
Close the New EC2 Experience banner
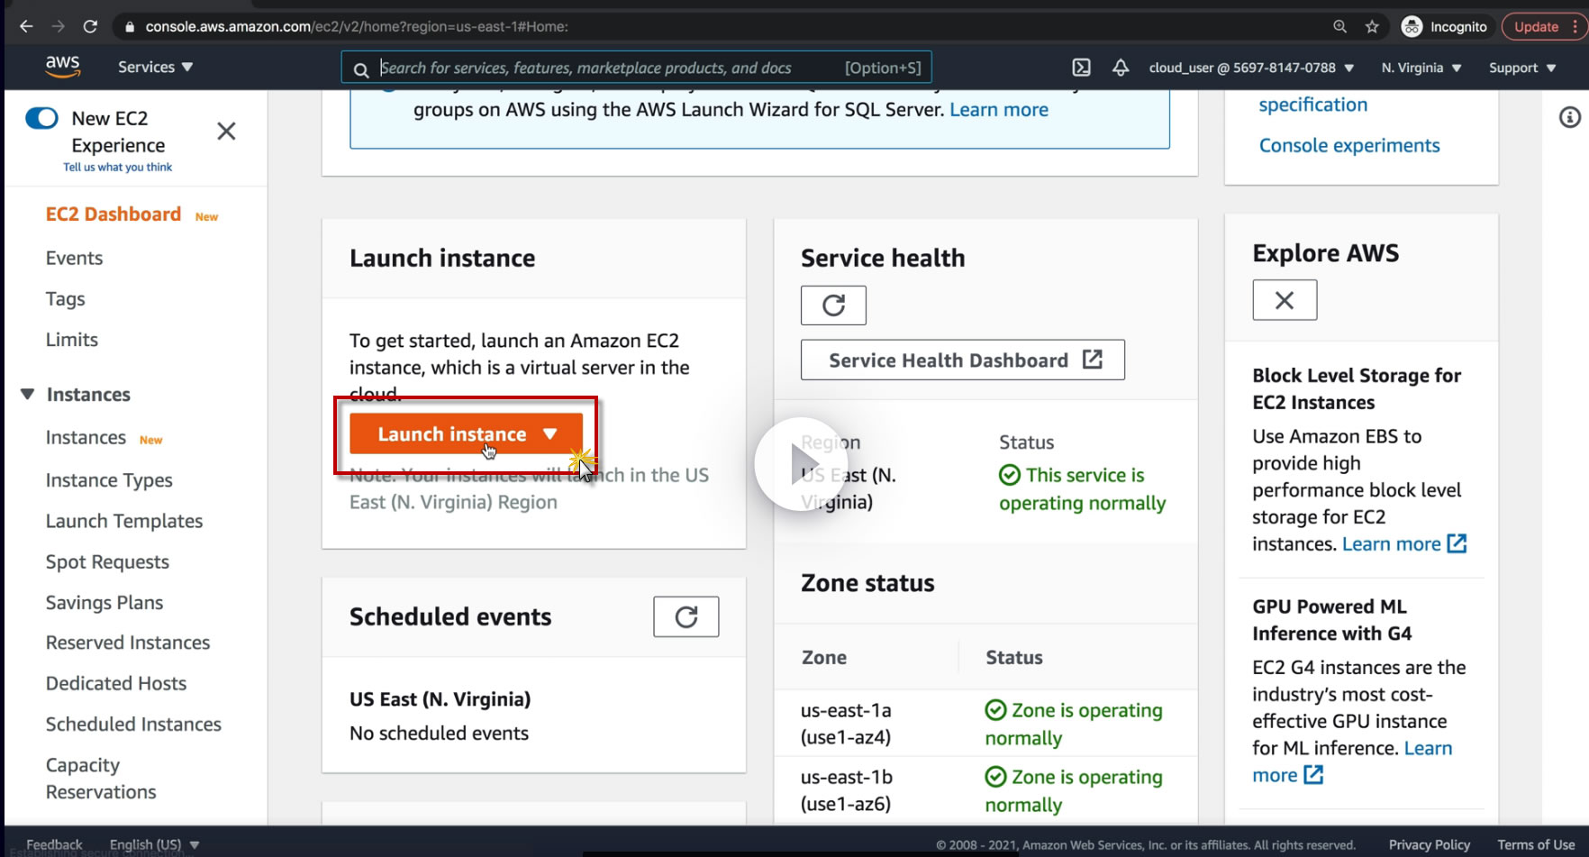(x=227, y=132)
